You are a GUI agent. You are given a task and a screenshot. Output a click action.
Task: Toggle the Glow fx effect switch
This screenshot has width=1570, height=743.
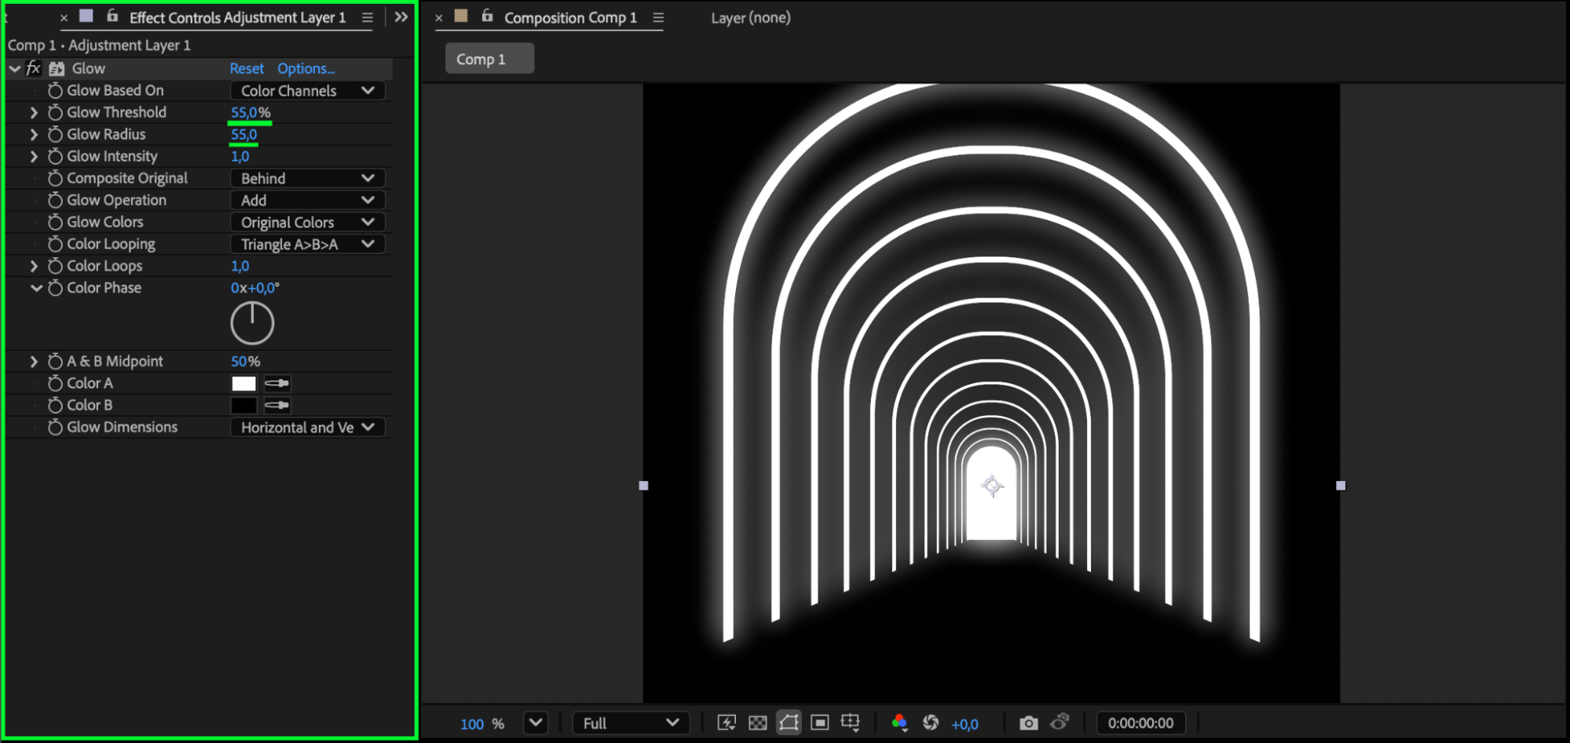33,68
